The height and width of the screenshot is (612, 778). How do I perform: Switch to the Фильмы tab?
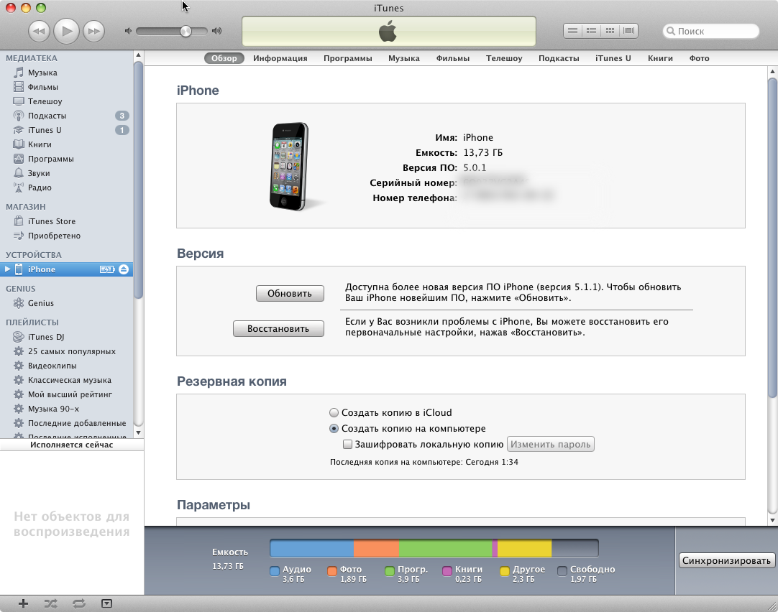point(452,58)
